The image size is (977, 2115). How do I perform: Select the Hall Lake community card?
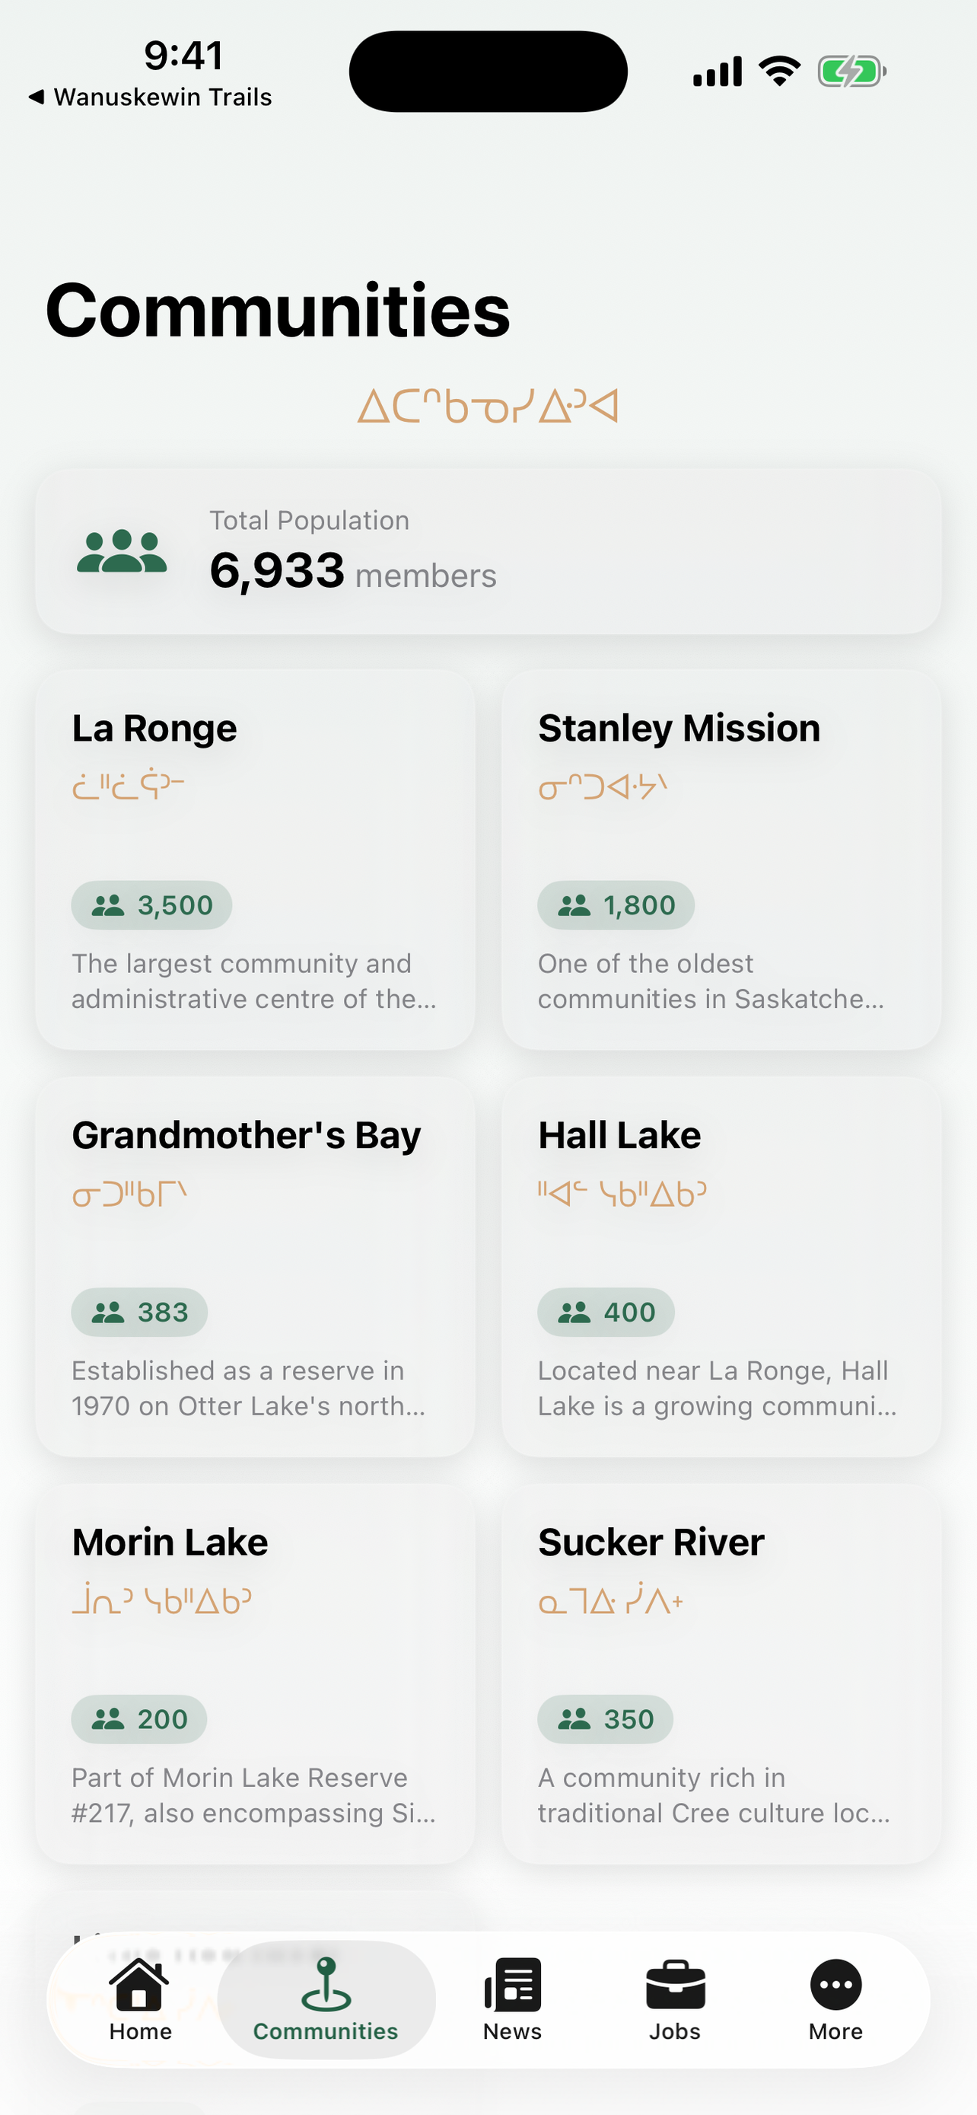coord(721,1267)
